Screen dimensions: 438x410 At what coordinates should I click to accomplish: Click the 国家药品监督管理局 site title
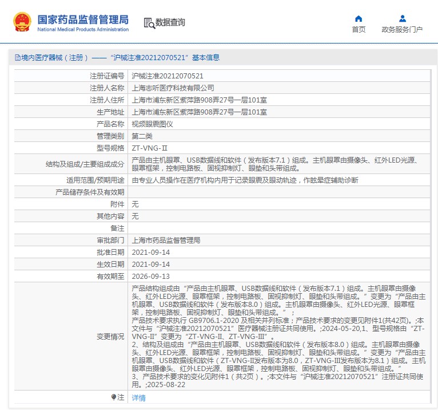(83, 19)
